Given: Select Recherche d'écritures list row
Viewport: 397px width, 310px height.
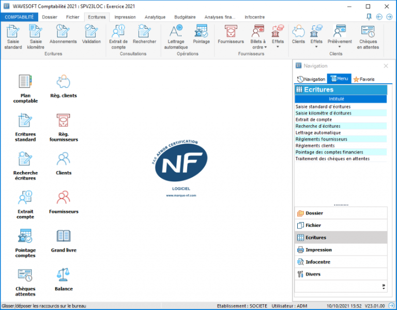Looking at the screenshot, I should point(341,126).
